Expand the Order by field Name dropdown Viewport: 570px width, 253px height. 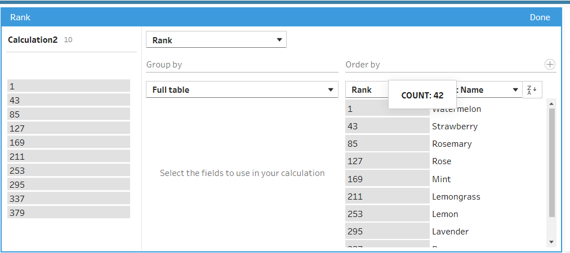pyautogui.click(x=515, y=90)
